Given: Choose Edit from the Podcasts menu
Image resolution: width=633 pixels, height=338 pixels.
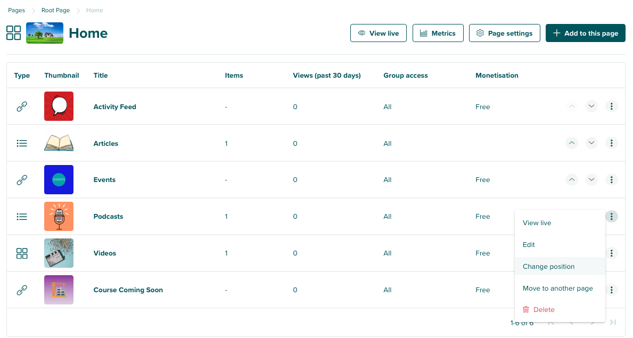Looking at the screenshot, I should pos(529,245).
